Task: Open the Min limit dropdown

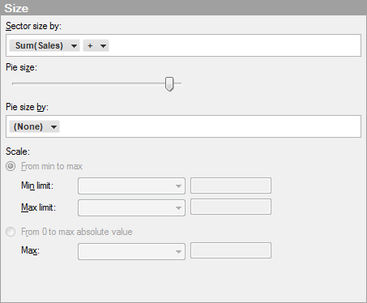Action: tap(131, 186)
